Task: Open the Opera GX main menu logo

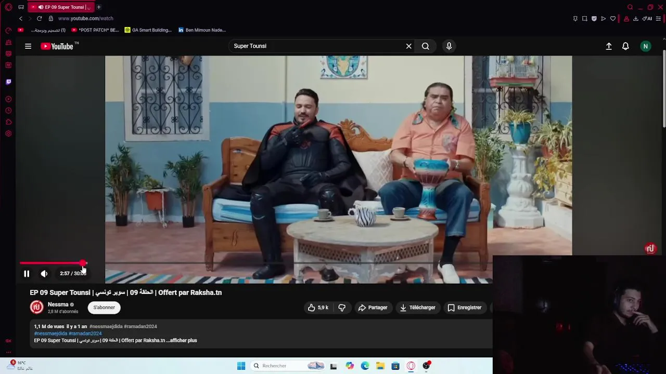Action: (8, 7)
